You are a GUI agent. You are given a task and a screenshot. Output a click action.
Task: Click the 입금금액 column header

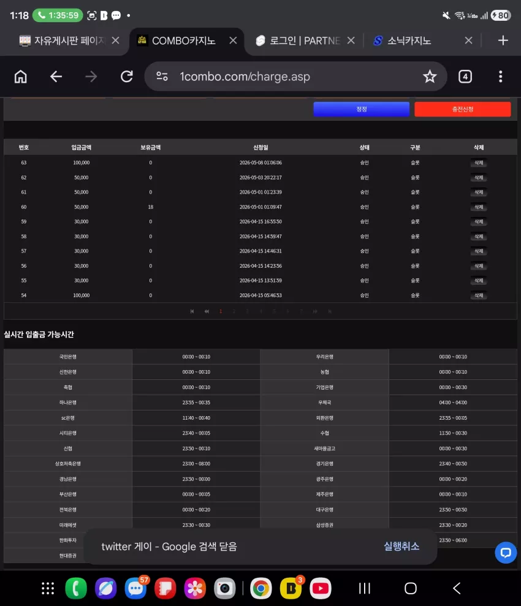pos(81,147)
